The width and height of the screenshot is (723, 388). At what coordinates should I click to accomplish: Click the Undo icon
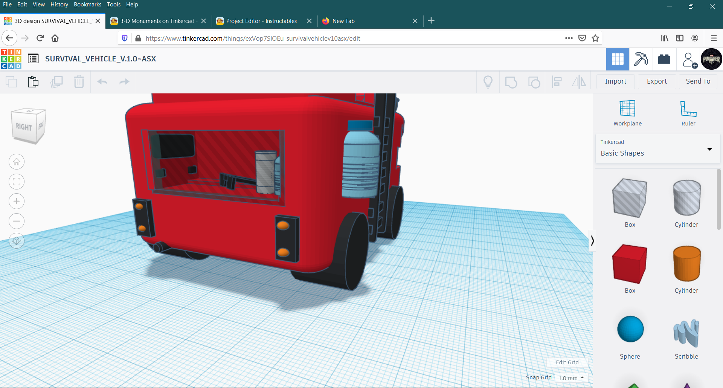tap(102, 82)
